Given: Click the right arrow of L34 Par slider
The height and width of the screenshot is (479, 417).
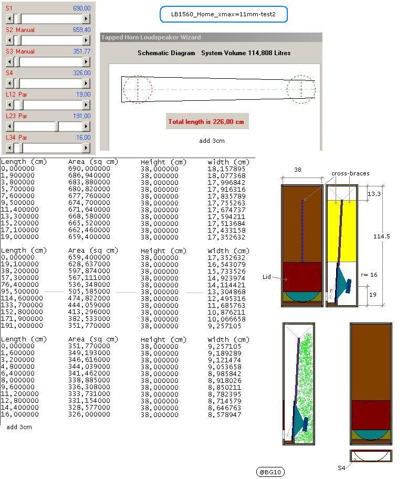Looking at the screenshot, I should (86, 148).
